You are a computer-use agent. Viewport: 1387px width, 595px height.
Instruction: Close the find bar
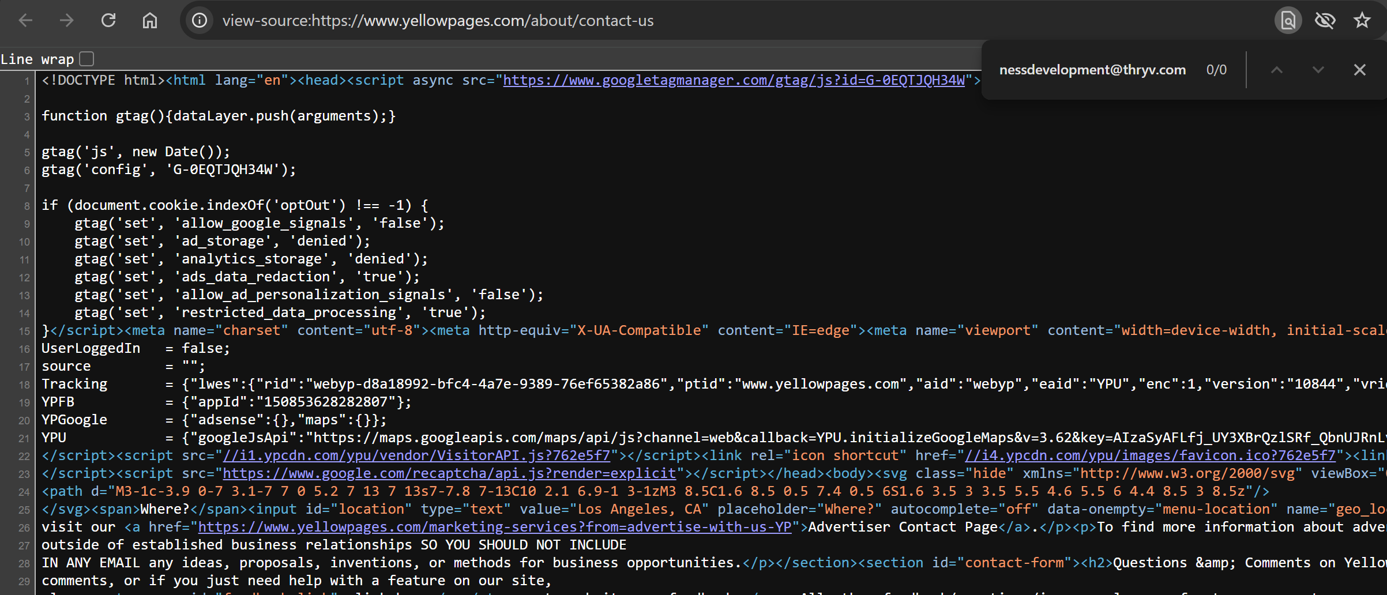(x=1359, y=69)
